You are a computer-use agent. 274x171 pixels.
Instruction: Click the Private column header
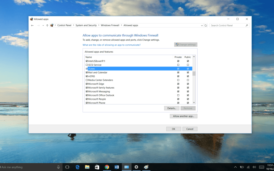tap(178, 57)
